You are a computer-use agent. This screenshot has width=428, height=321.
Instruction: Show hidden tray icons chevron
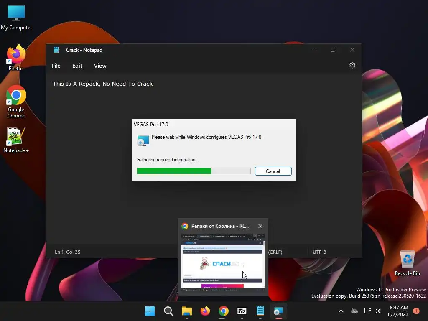pos(341,311)
